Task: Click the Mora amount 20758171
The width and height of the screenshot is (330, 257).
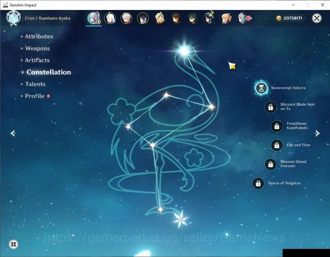Action: 293,18
